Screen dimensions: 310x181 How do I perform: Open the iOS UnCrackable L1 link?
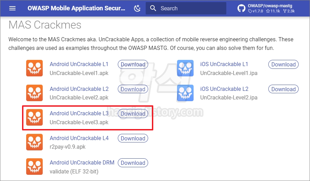coord(224,64)
